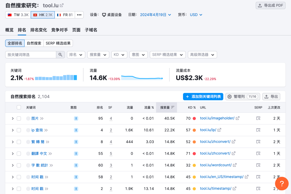
Task: Tick checkbox for 翻譯 中文 row
Action: [19, 154]
